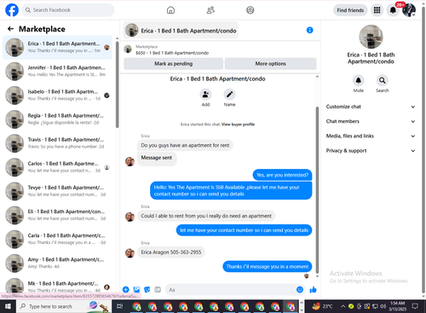Send a thumbs-up like
Image resolution: width=426 pixels, height=313 pixels.
click(314, 289)
